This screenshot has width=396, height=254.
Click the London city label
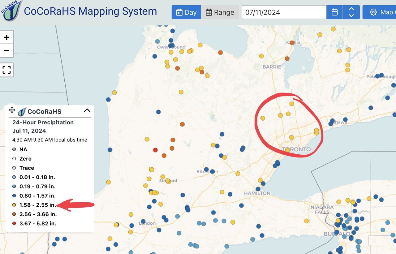[148, 223]
